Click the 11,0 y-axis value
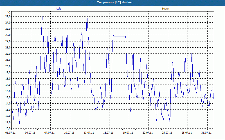The height and width of the screenshot is (140, 225). (8, 122)
